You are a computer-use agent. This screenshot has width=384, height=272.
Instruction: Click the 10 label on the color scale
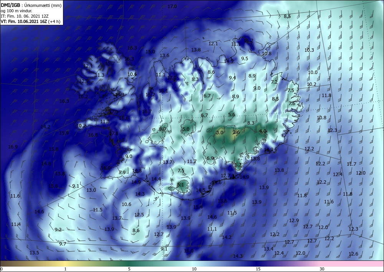(194, 269)
